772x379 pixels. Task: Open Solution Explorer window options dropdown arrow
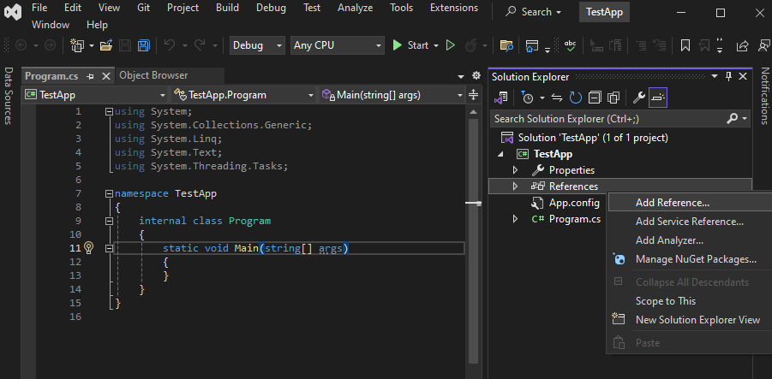coord(715,76)
